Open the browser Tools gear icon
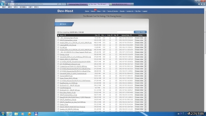Viewport: 206px width, 116px height. tap(204, 4)
